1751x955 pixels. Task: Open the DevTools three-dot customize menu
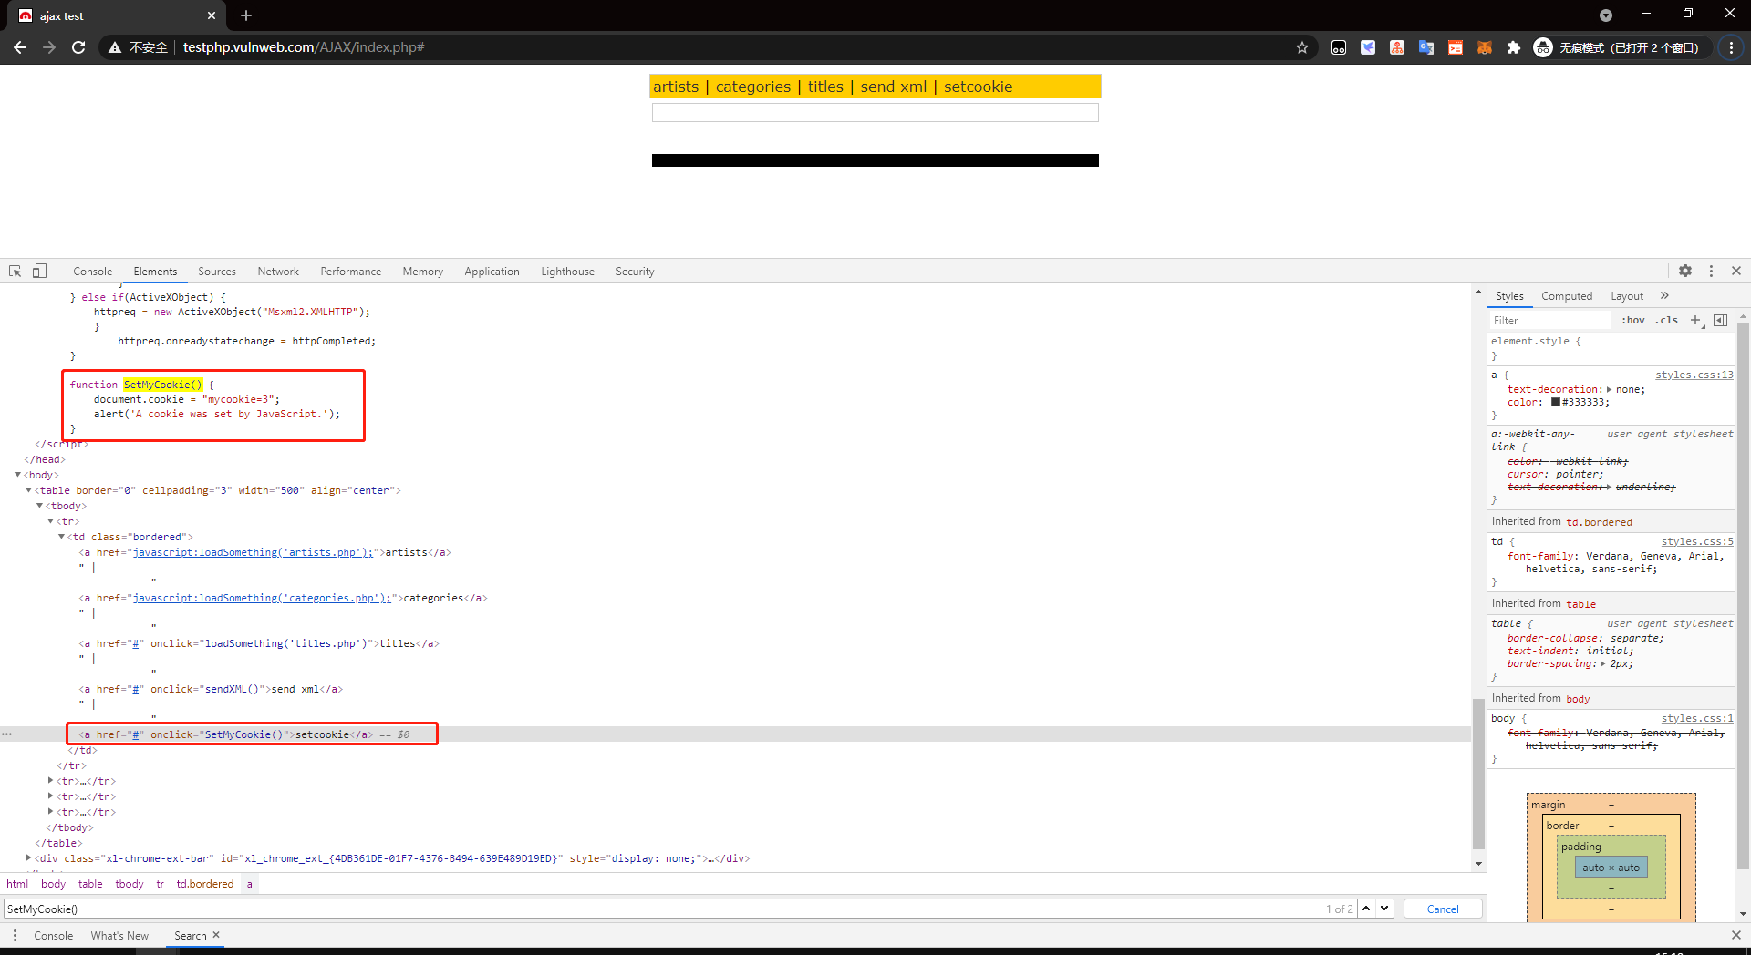1712,271
